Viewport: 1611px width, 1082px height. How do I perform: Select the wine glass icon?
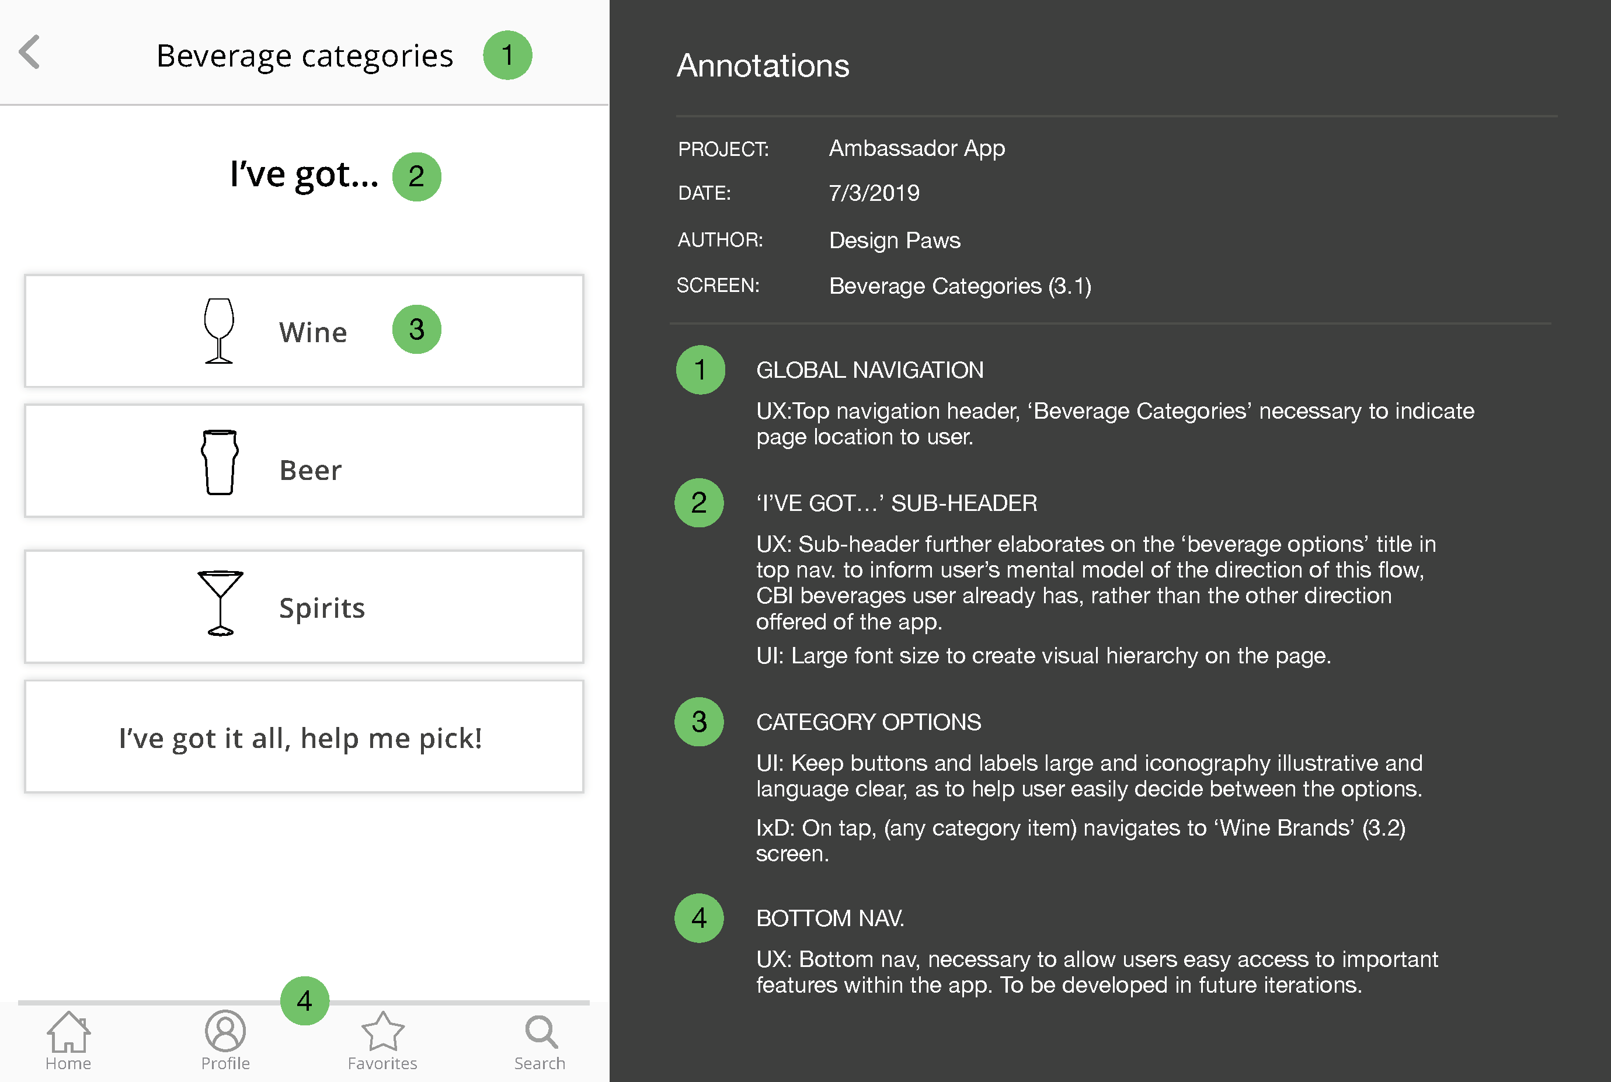[x=220, y=330]
